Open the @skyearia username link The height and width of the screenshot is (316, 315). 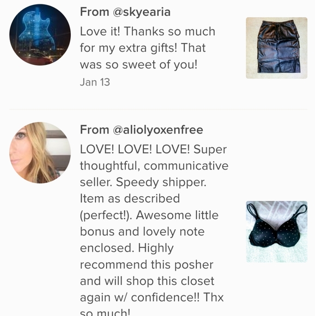point(142,12)
